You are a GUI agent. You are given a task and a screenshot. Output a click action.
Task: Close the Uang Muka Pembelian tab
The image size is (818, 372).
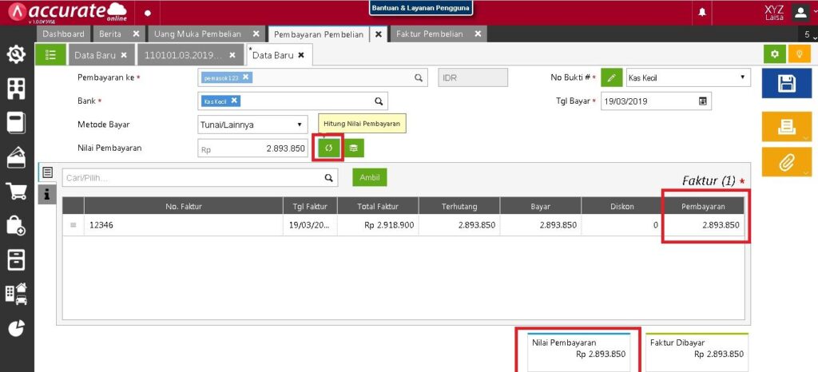[256, 34]
